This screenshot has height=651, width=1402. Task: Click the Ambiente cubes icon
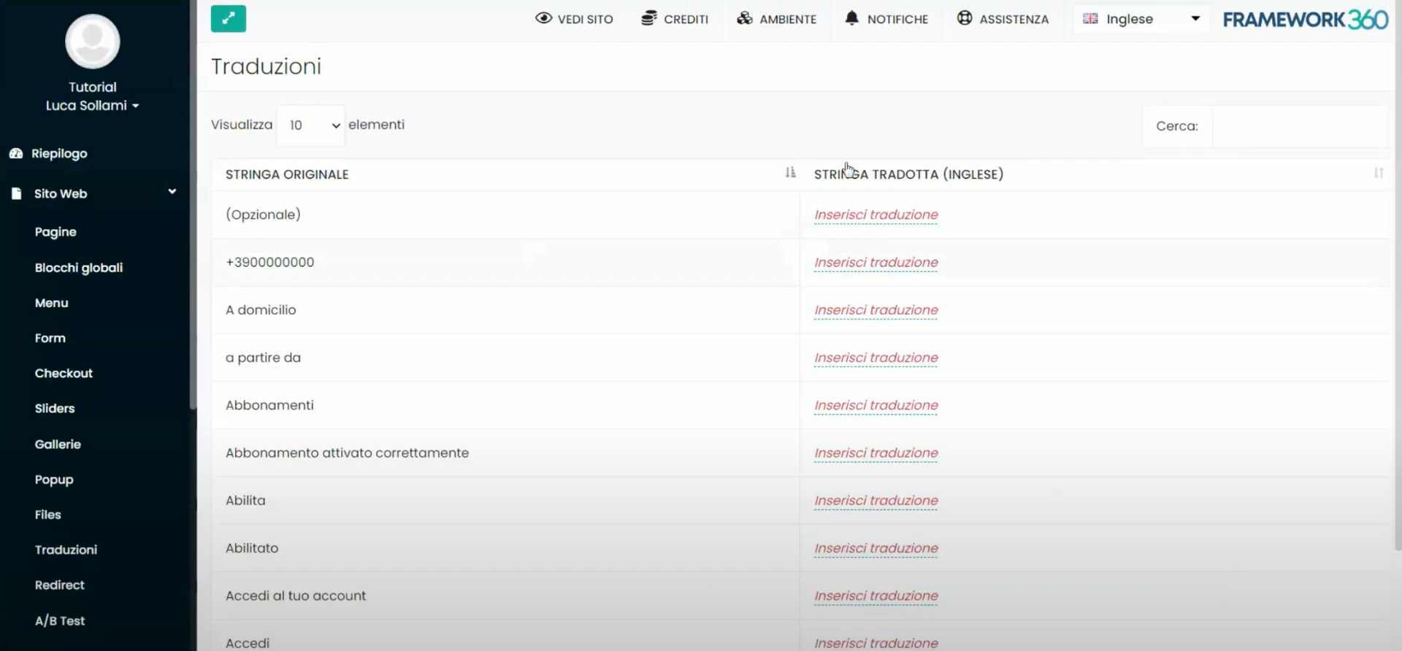pos(744,18)
